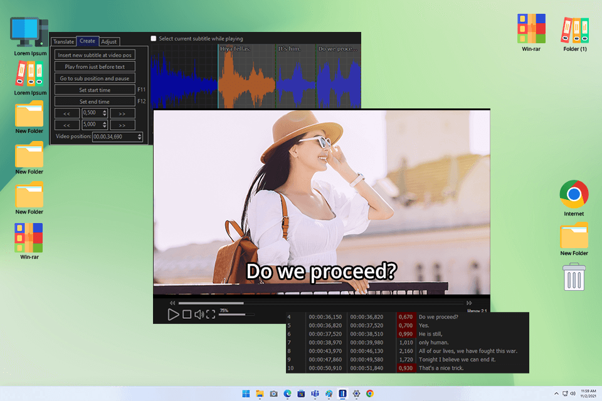Screen dimensions: 602x401
Task: Click Insert new subtitle at video pos
Action: point(96,55)
